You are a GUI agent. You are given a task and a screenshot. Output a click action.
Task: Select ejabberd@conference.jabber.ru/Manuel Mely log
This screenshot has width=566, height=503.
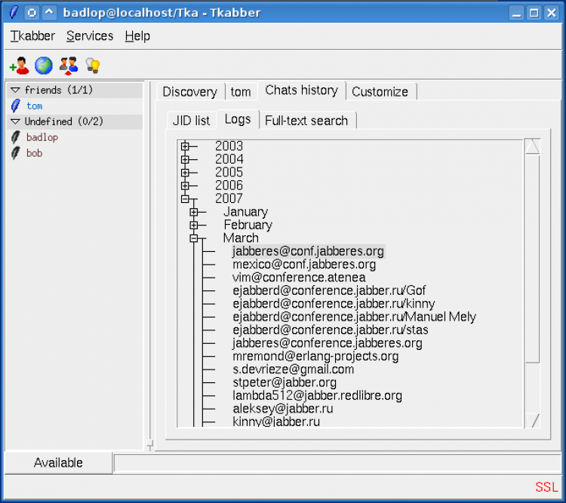354,317
